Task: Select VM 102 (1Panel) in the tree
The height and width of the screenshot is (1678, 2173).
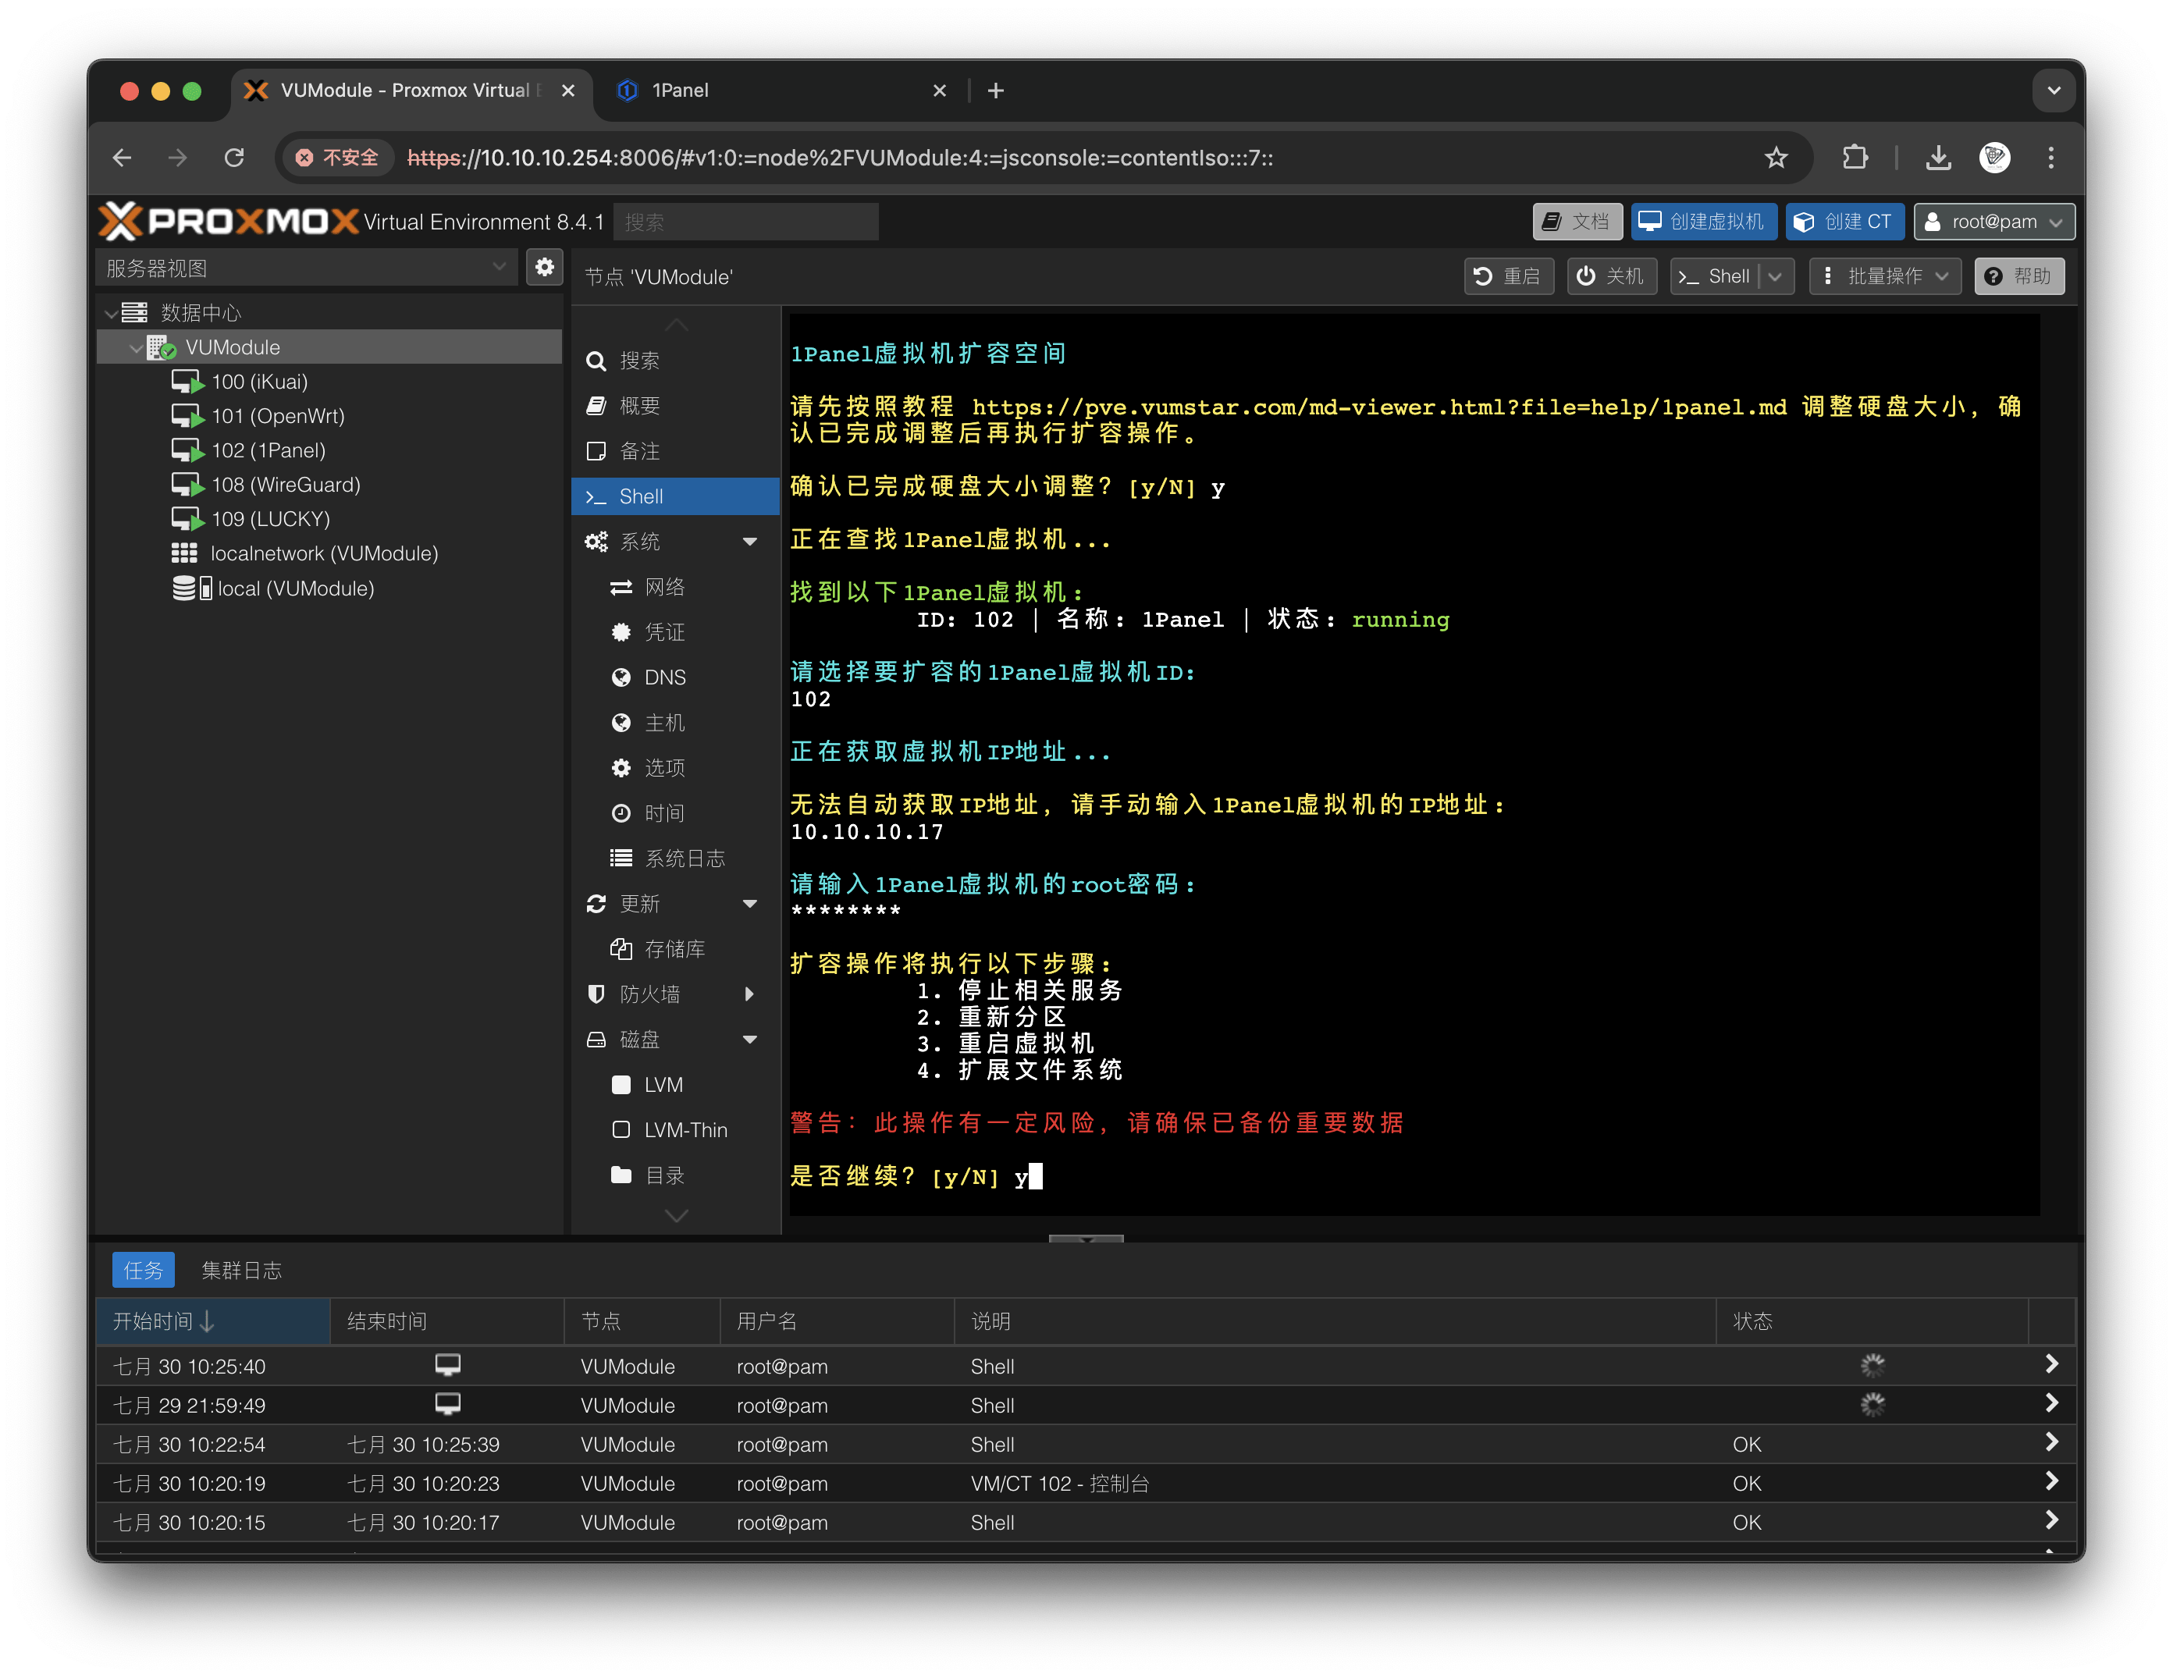Action: coord(268,450)
